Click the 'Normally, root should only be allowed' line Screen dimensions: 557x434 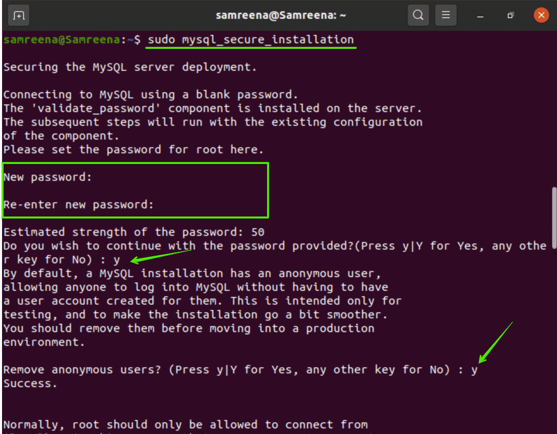185,425
